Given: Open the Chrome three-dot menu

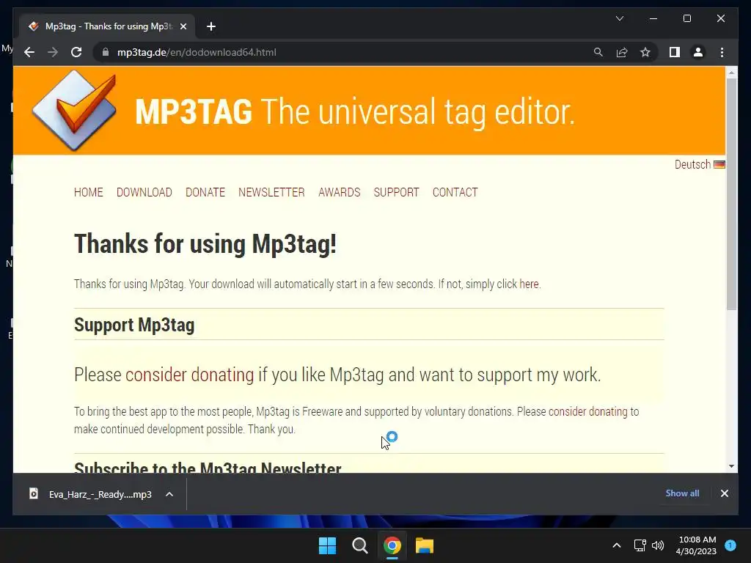Looking at the screenshot, I should coord(722,52).
